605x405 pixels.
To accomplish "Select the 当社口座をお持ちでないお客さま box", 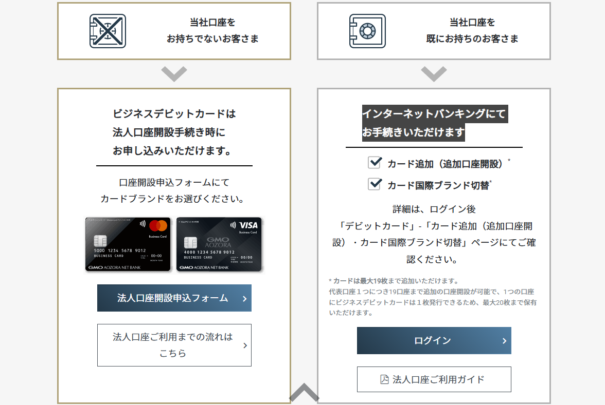I will click(x=174, y=31).
